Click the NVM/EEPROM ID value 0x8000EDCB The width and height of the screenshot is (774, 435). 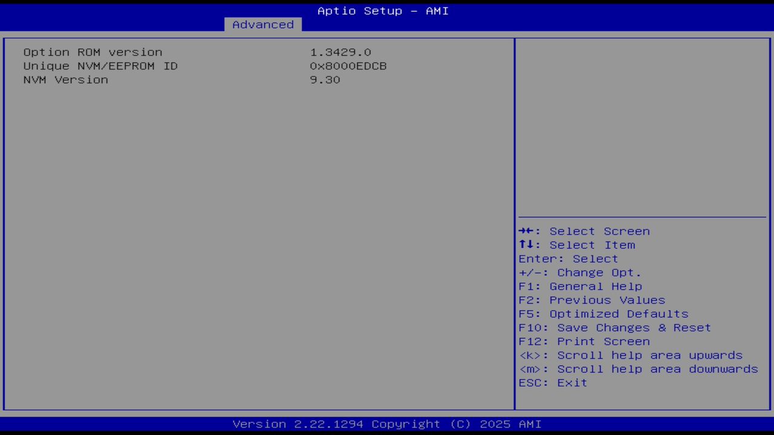[x=348, y=66]
